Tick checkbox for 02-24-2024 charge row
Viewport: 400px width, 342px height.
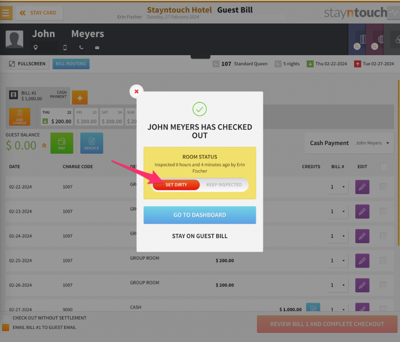coord(383,236)
